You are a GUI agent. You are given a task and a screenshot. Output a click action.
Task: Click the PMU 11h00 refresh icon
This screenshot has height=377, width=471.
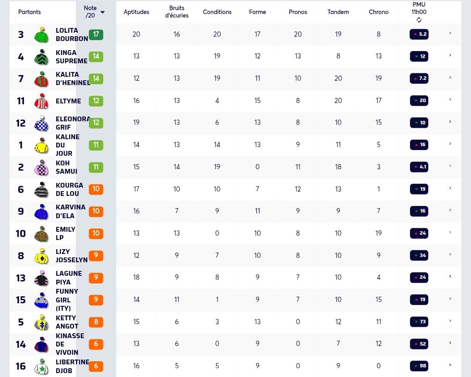419,20
